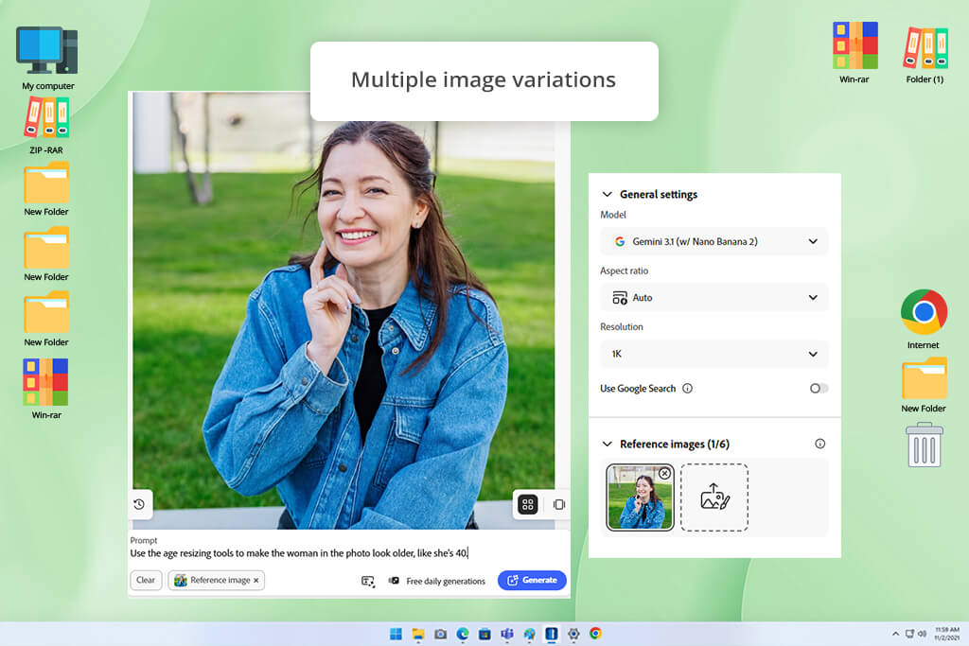Open the Recycle Bin trash icon

(x=924, y=445)
